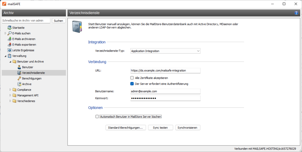Open the Verzeichnisdienste-Typ dropdown
The height and width of the screenshot is (152, 302).
tap(165, 51)
